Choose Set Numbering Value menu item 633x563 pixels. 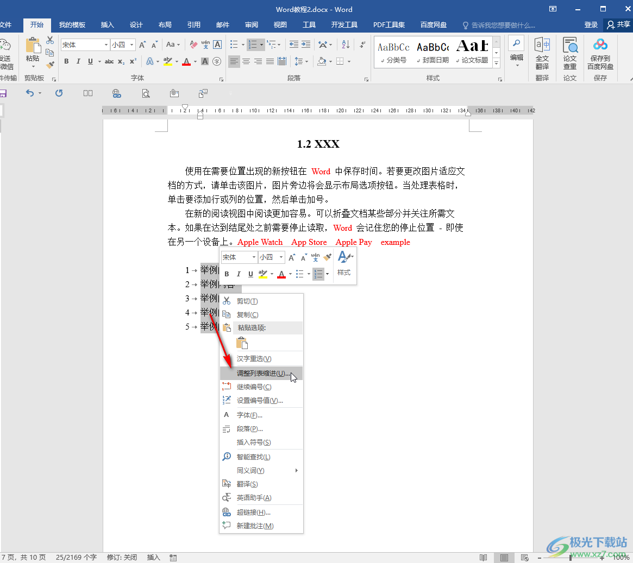pyautogui.click(x=261, y=401)
